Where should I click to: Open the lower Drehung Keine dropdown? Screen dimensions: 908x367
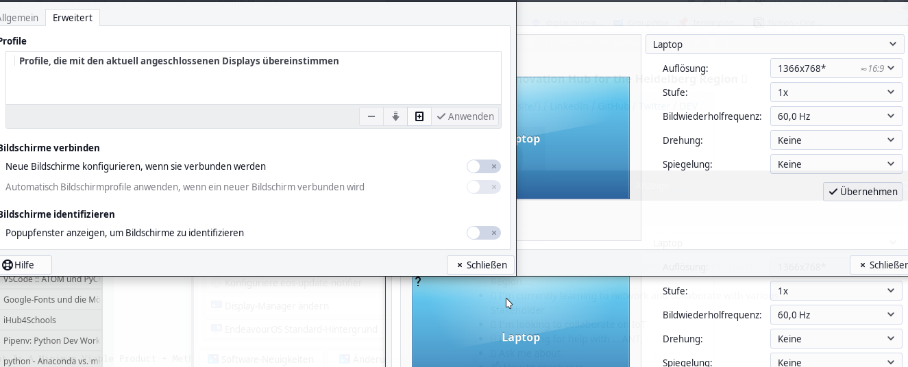836,339
